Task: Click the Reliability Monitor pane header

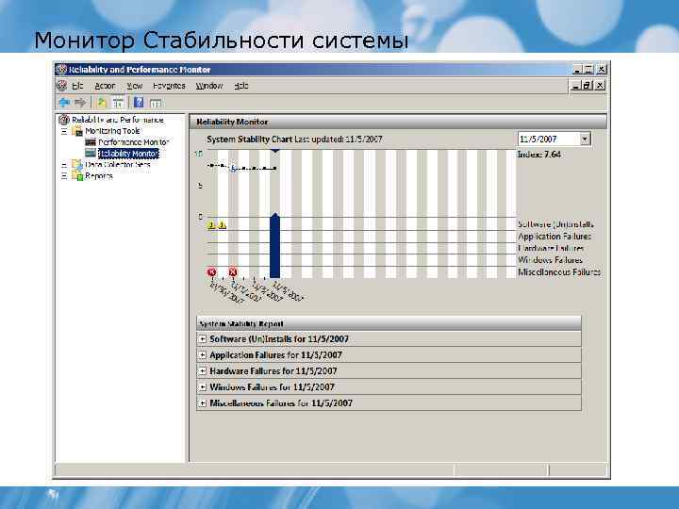Action: tap(398, 122)
